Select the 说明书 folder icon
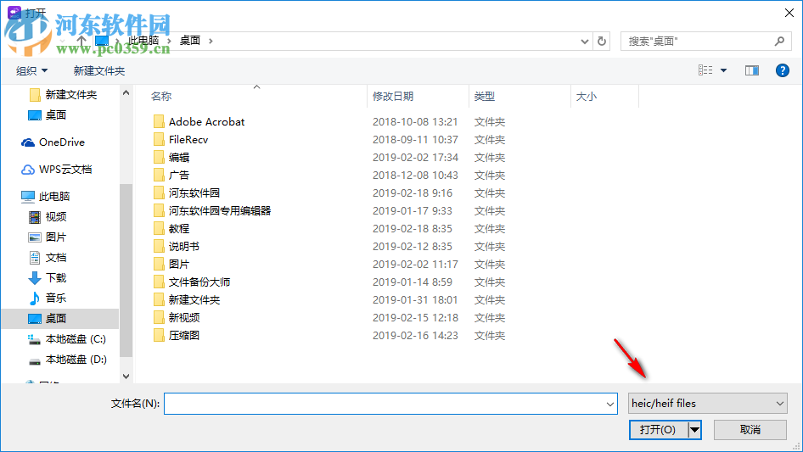This screenshot has width=803, height=452. pos(160,247)
